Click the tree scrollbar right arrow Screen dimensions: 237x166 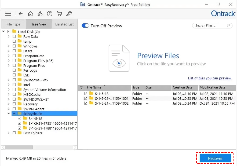click(75, 147)
